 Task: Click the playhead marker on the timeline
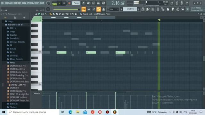coord(159,20)
